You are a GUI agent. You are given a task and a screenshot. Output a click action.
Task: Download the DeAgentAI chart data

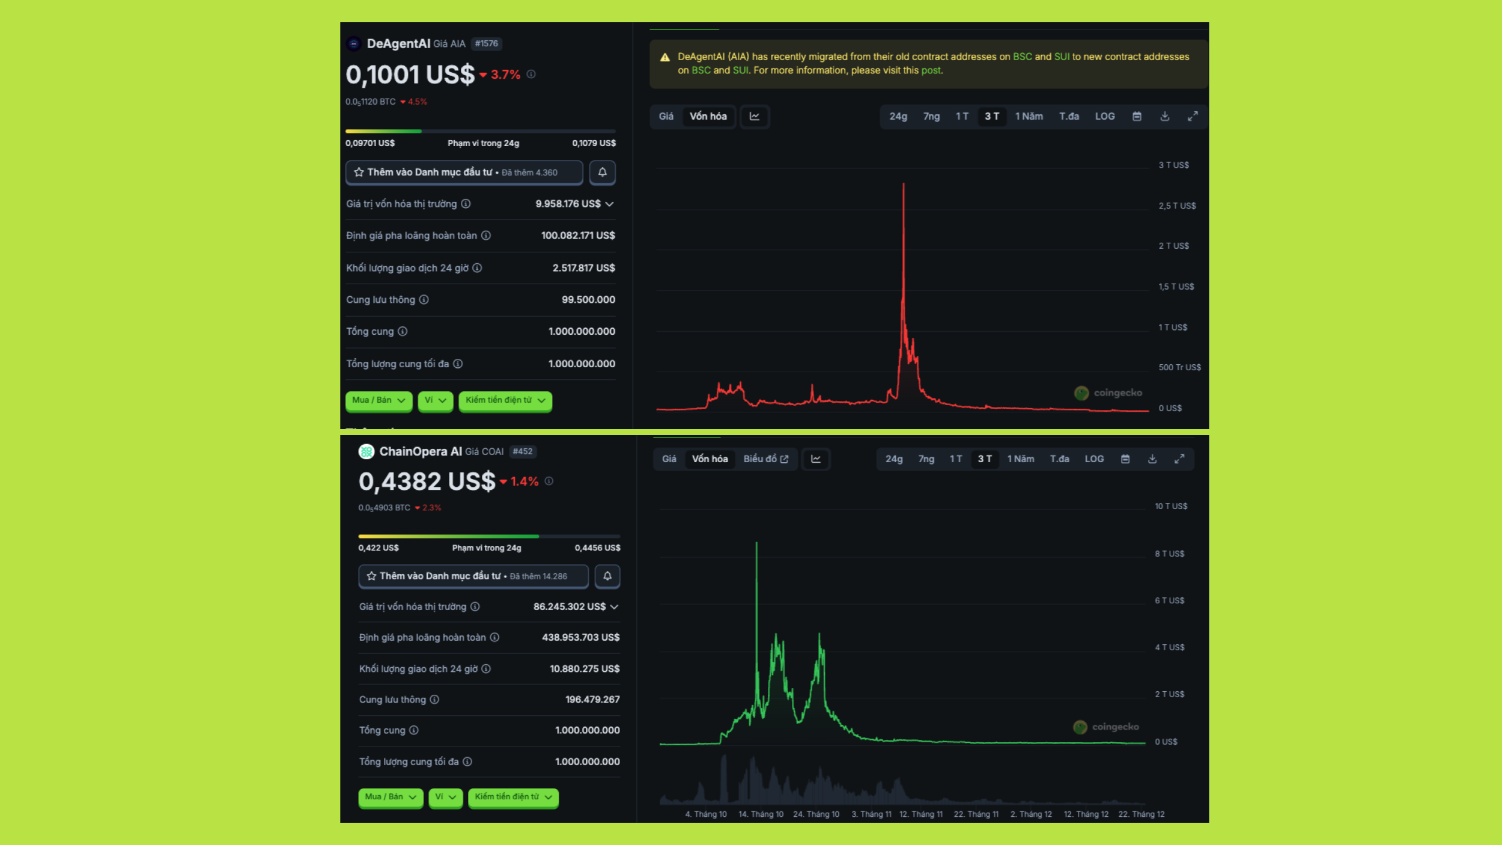pyautogui.click(x=1164, y=117)
